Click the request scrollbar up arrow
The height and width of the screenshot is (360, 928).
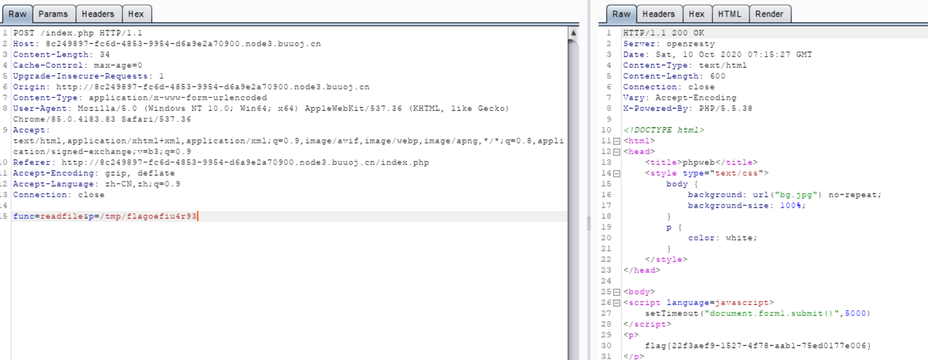click(x=573, y=33)
